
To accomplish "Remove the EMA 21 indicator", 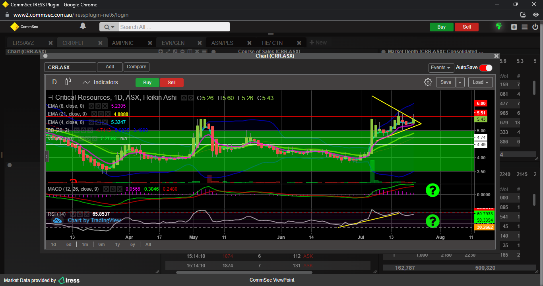I will click(109, 114).
